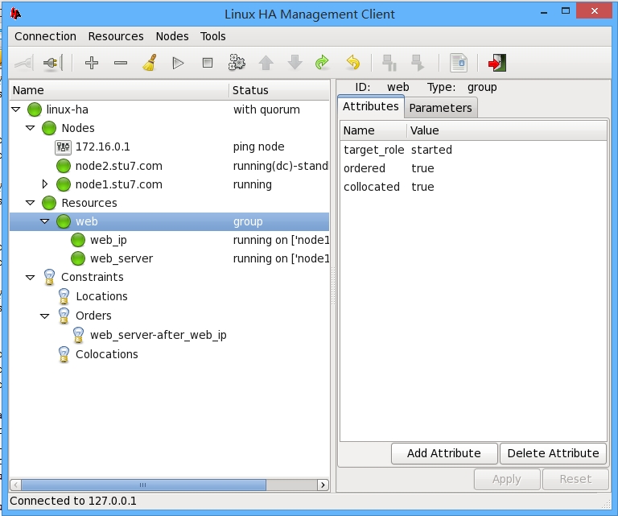
Task: Click the scrollbar left arrow
Action: tap(15, 485)
